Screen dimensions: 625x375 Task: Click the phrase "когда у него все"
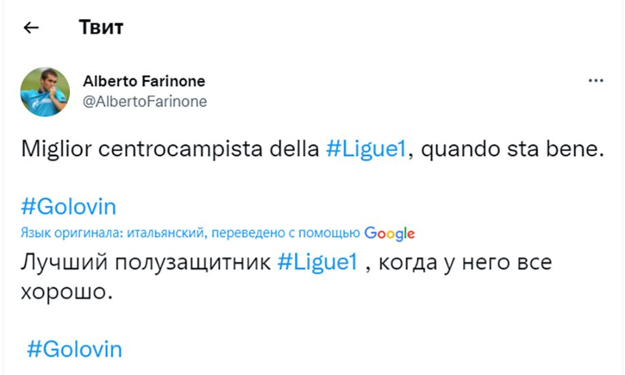pyautogui.click(x=465, y=263)
